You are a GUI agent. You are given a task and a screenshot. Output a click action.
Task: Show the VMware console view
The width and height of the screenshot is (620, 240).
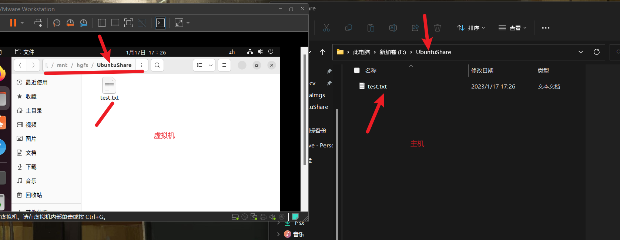coord(160,23)
